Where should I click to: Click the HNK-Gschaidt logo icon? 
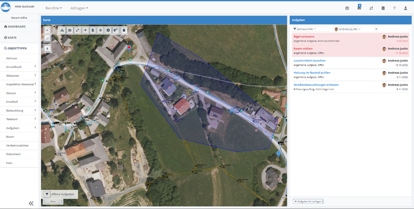coord(6,7)
